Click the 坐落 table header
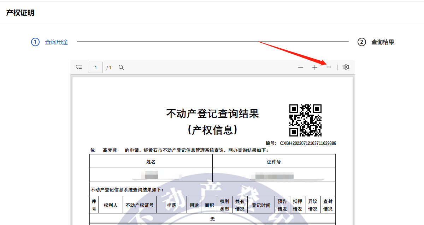This screenshot has height=225, width=424. pos(171,205)
